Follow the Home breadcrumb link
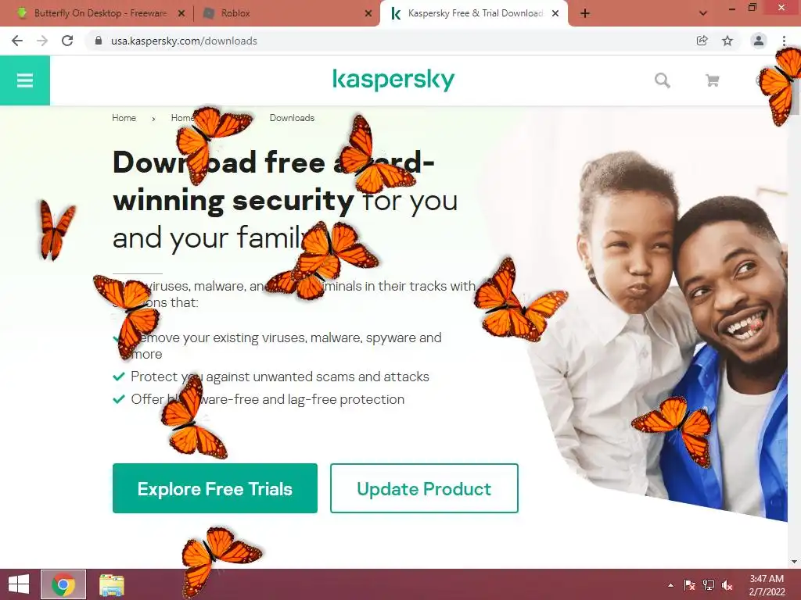This screenshot has width=801, height=600. [x=124, y=118]
